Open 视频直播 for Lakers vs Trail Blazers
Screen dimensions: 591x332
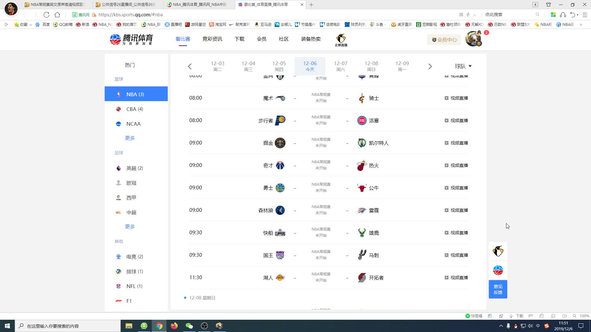(x=456, y=278)
